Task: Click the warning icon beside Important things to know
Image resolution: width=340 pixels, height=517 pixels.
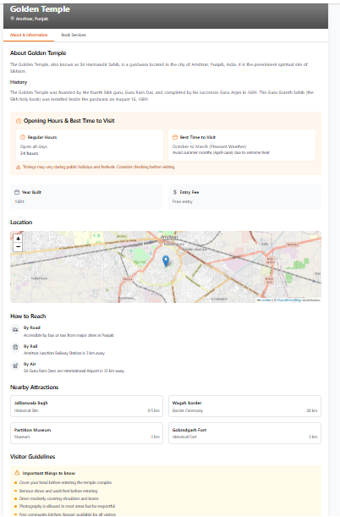Action: point(17,473)
